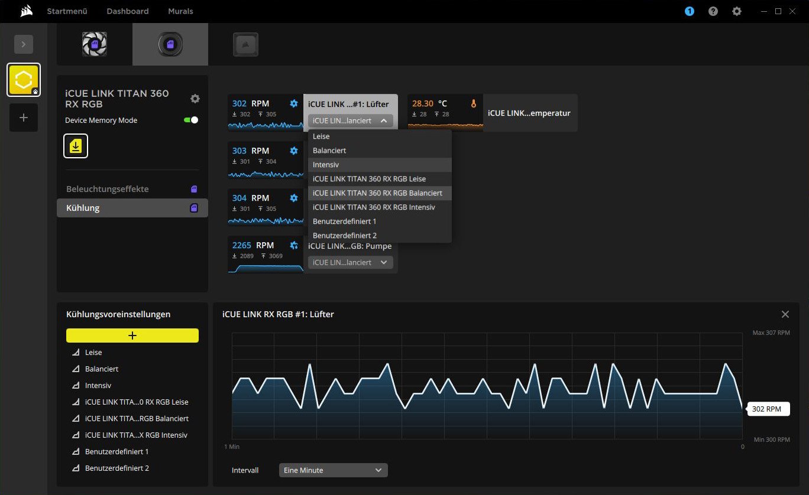
Task: Click memory chip icon beside Beleuchtungseffekte
Action: point(193,189)
